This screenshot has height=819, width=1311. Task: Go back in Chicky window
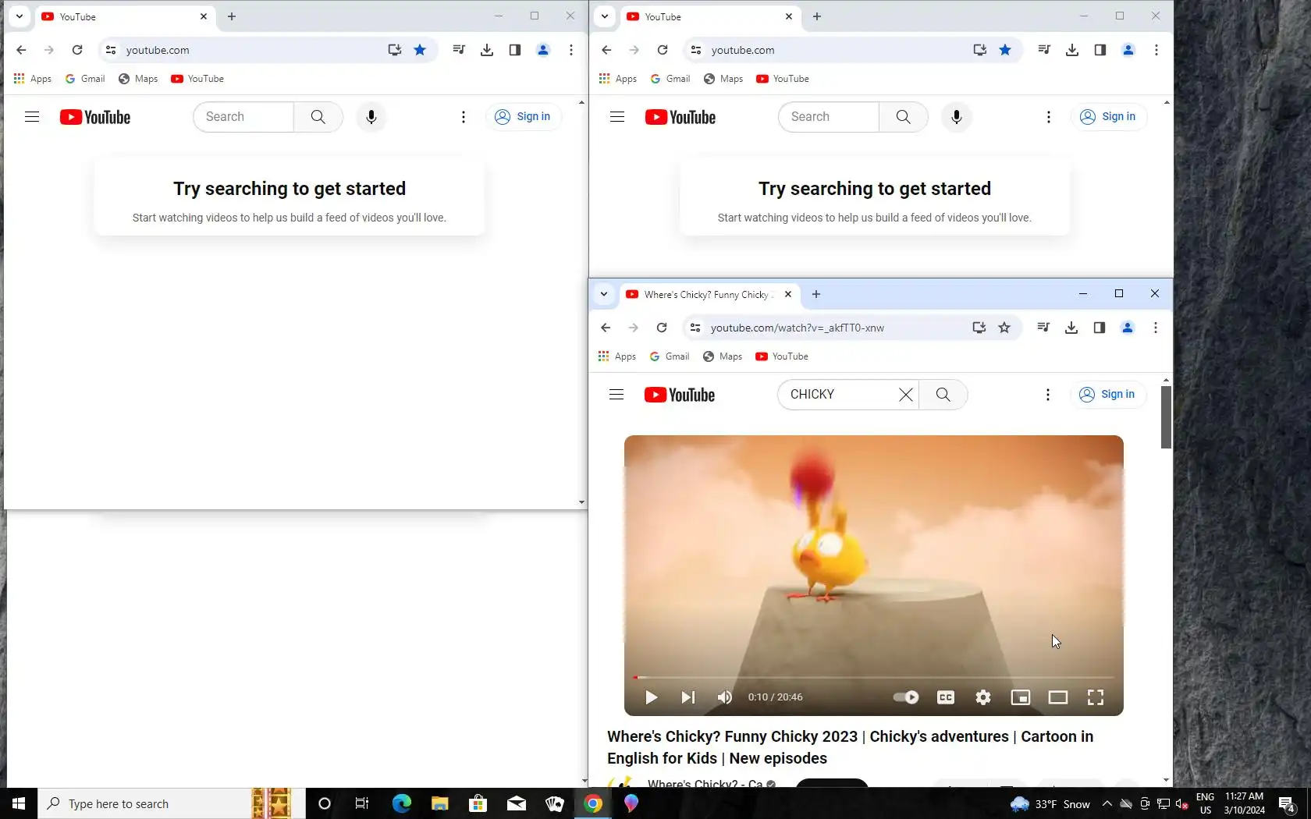(606, 328)
